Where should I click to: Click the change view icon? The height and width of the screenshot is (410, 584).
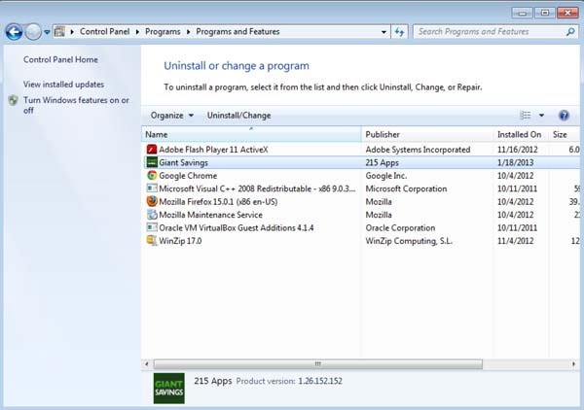point(526,116)
